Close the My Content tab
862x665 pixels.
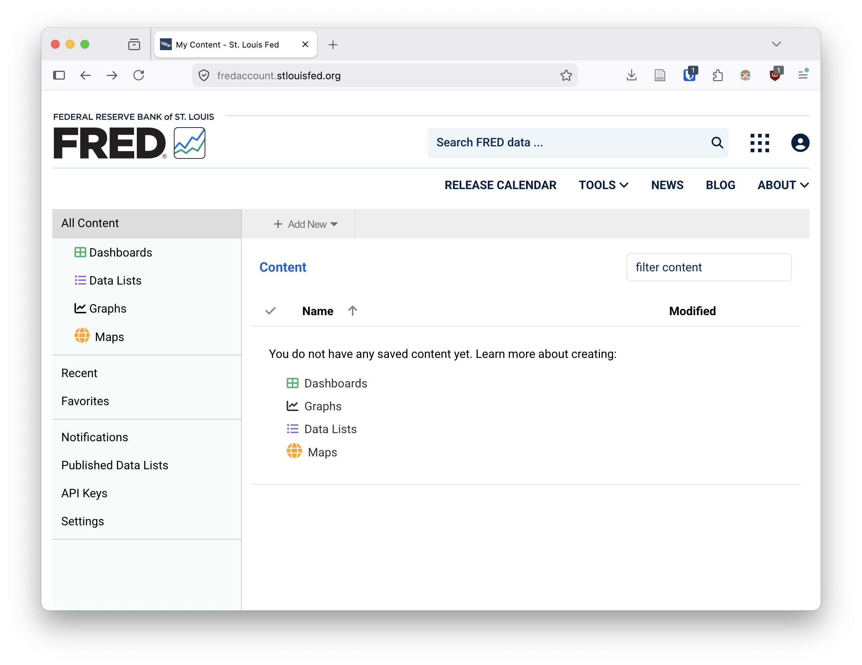point(305,45)
